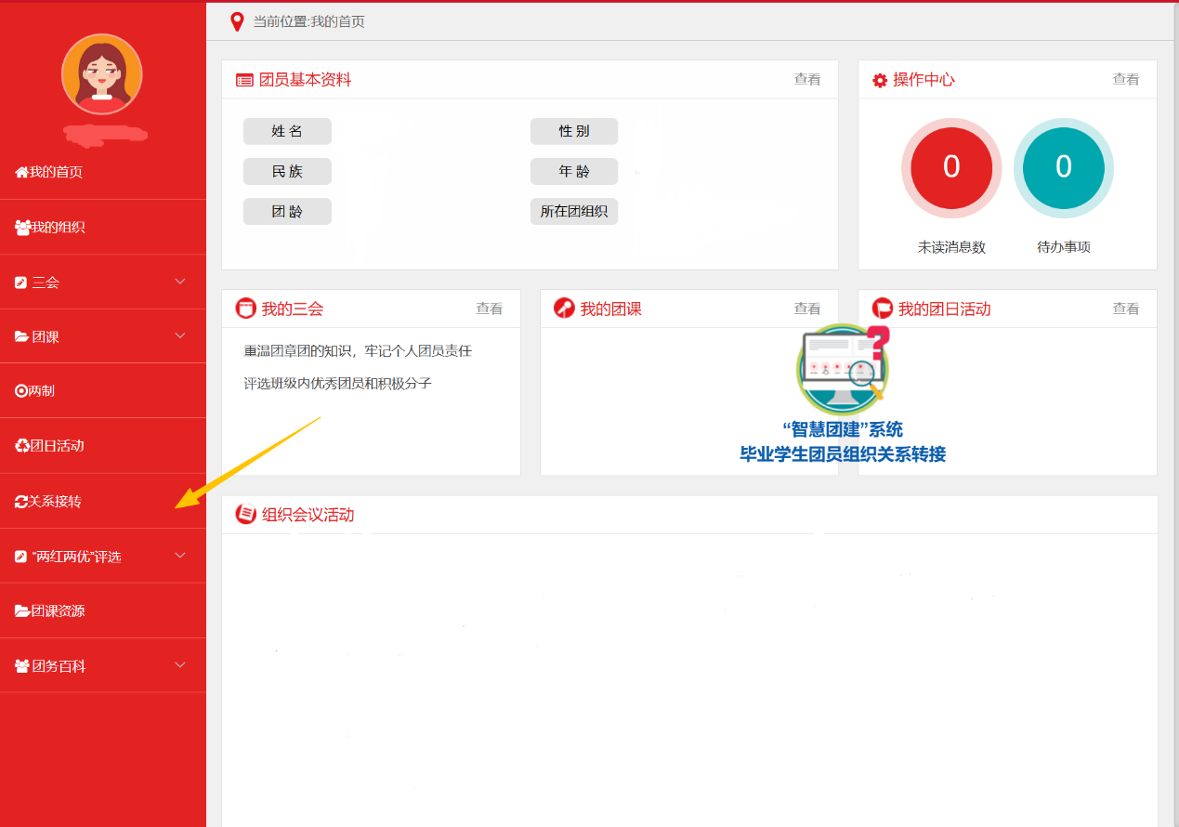The height and width of the screenshot is (827, 1179).
Task: Click the 我的团课 round icon
Action: click(x=564, y=308)
